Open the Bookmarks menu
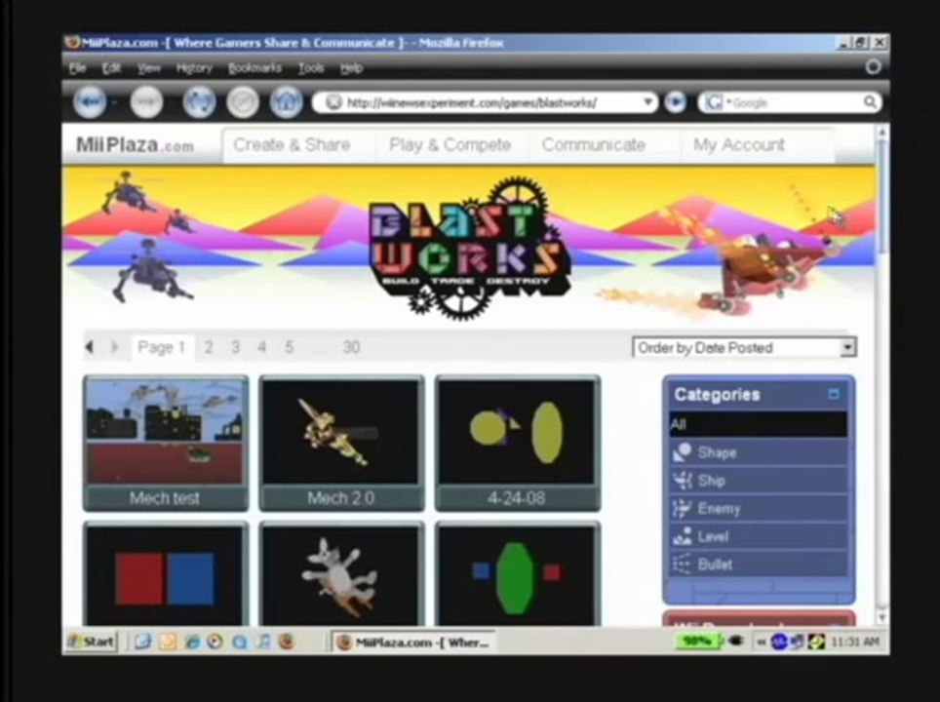The width and height of the screenshot is (940, 702). coord(255,68)
